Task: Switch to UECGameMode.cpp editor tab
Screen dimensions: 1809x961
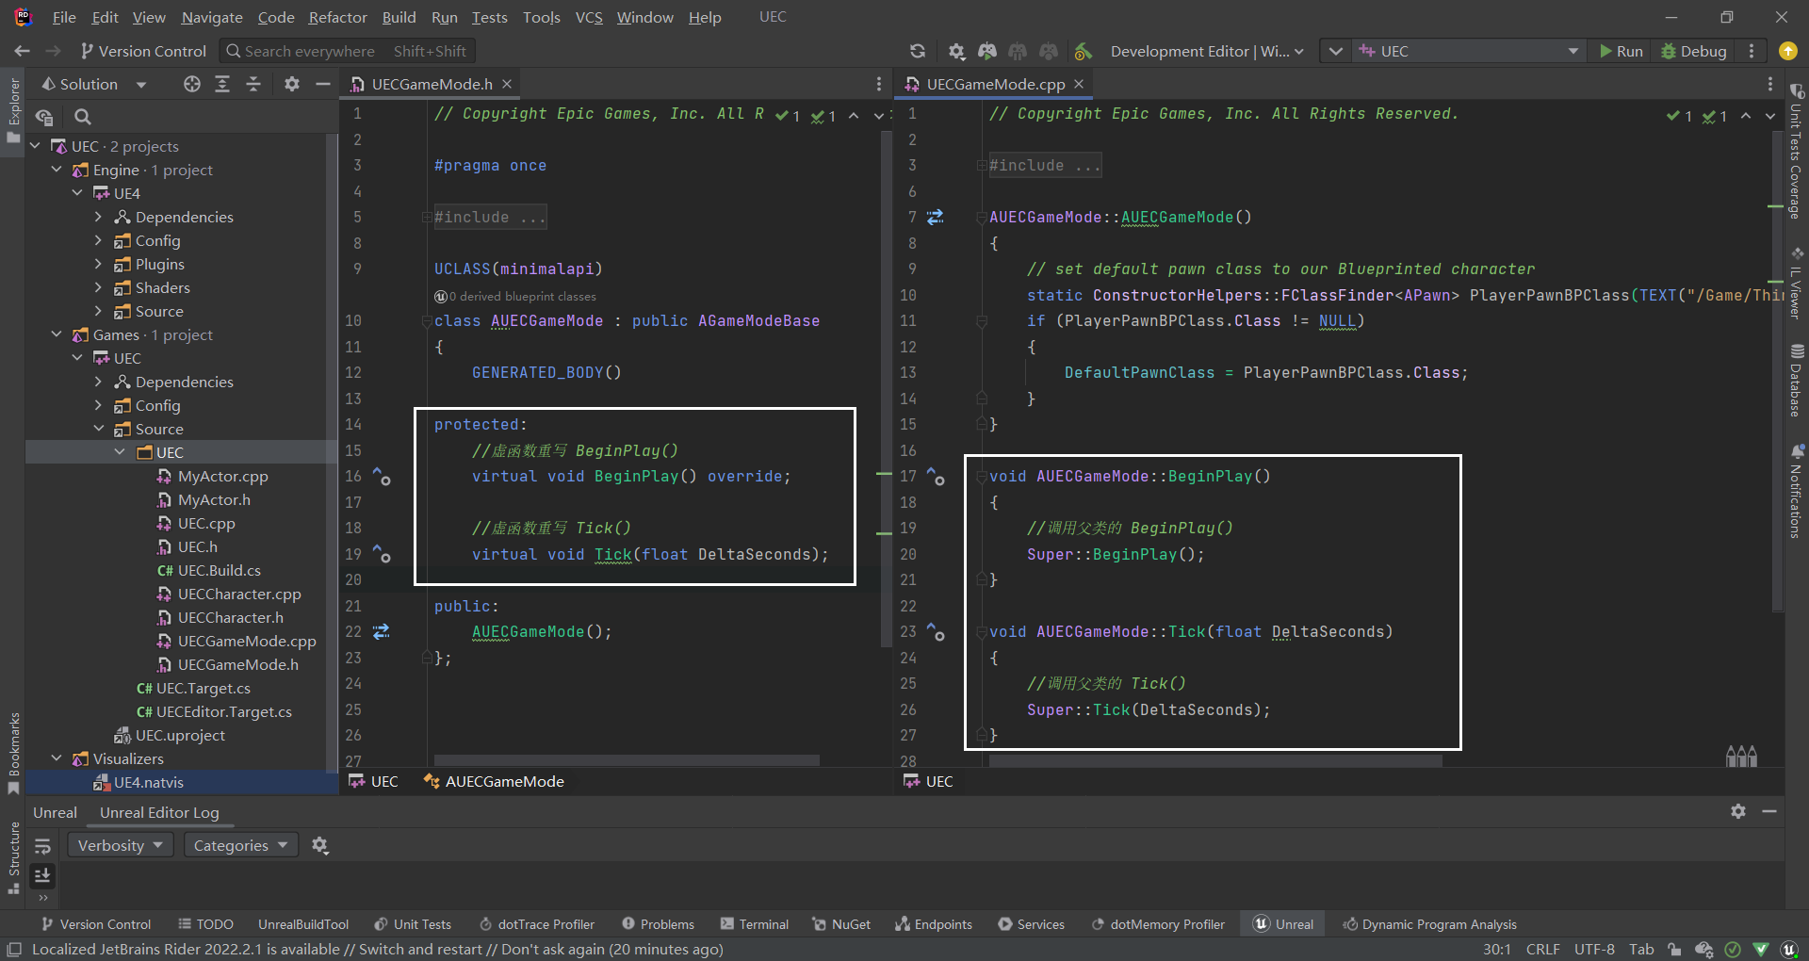Action: point(995,85)
